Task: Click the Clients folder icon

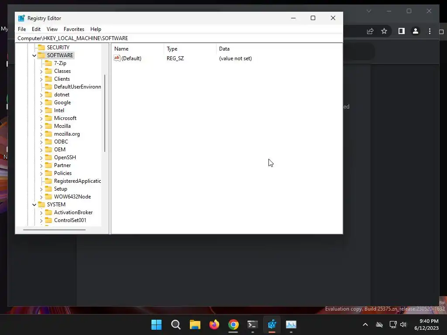Action: 48,79
